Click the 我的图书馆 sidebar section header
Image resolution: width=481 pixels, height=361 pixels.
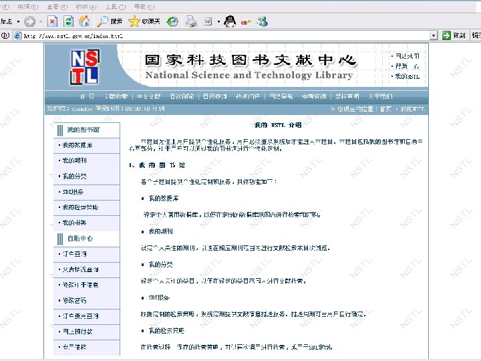click(83, 130)
